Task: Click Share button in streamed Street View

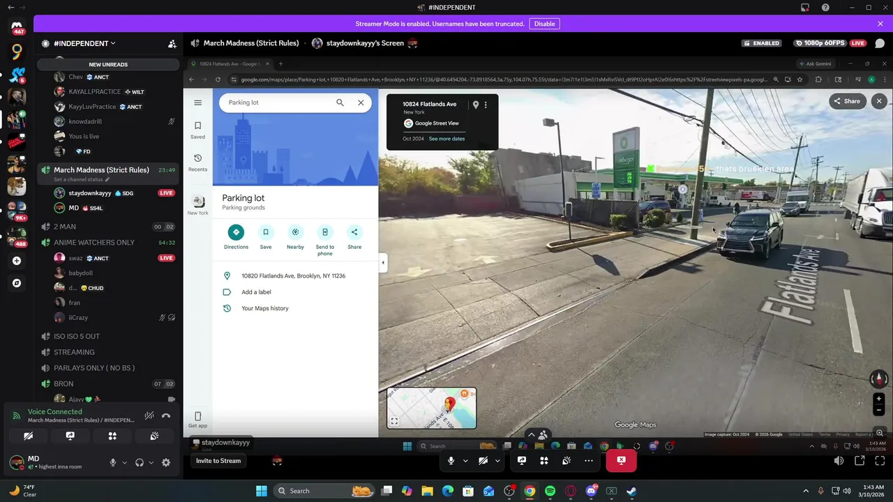Action: click(x=847, y=101)
